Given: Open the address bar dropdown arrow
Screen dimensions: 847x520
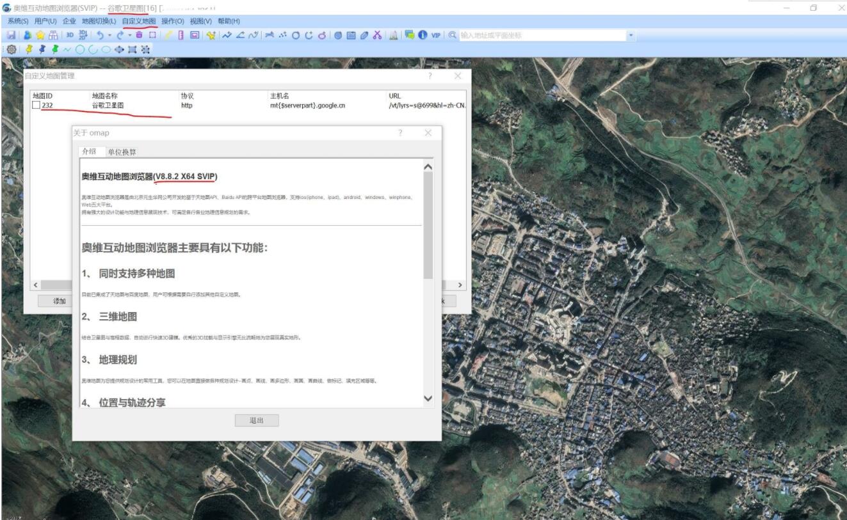Looking at the screenshot, I should click(633, 36).
